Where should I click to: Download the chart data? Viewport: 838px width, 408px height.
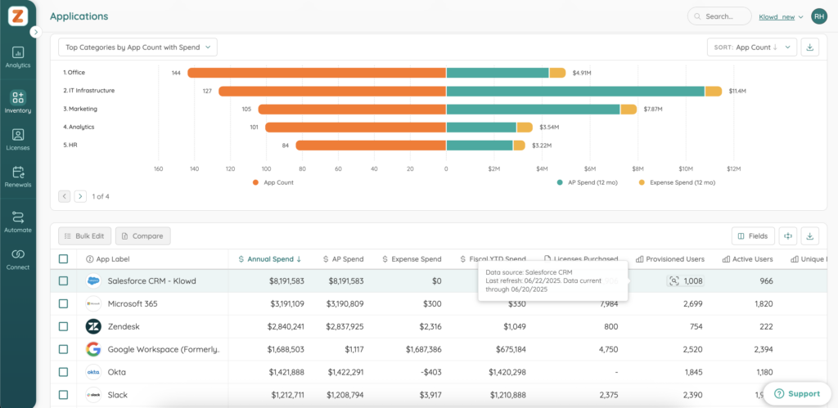[809, 47]
